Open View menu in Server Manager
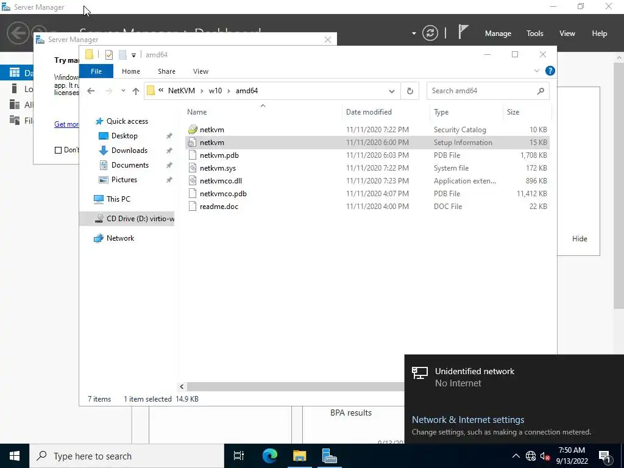The height and width of the screenshot is (468, 624). [567, 34]
